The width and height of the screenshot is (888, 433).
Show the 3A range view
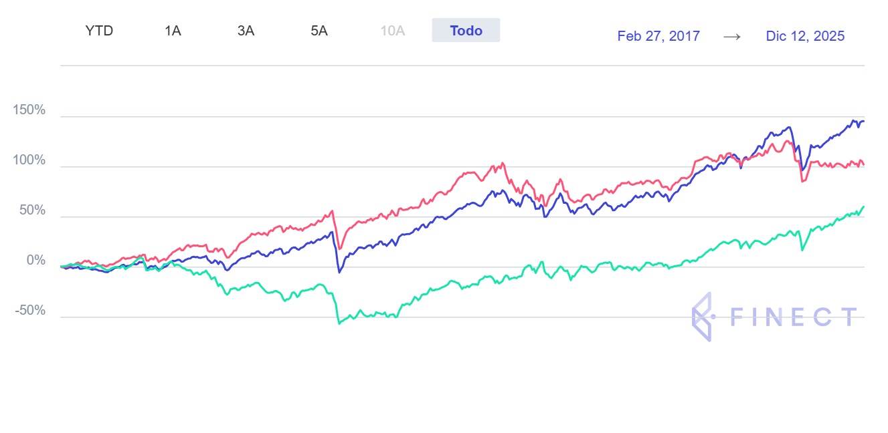[246, 31]
